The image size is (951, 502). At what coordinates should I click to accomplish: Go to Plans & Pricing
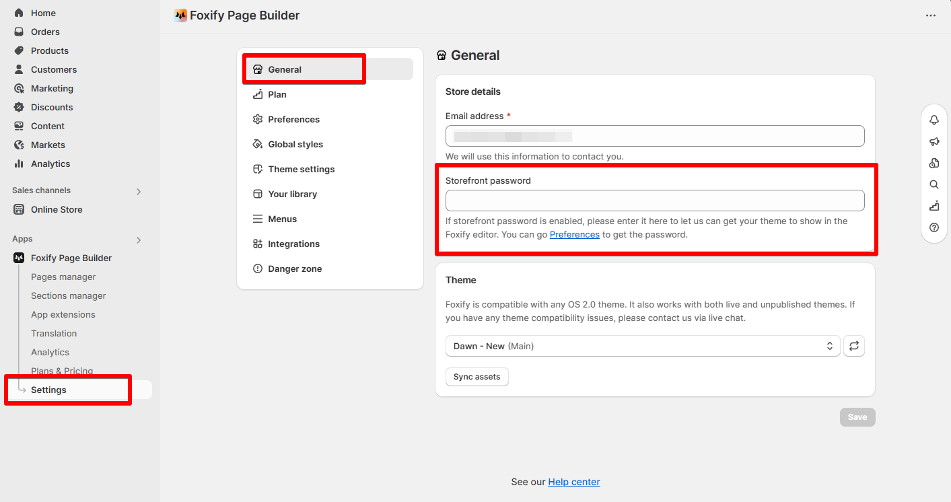(62, 371)
